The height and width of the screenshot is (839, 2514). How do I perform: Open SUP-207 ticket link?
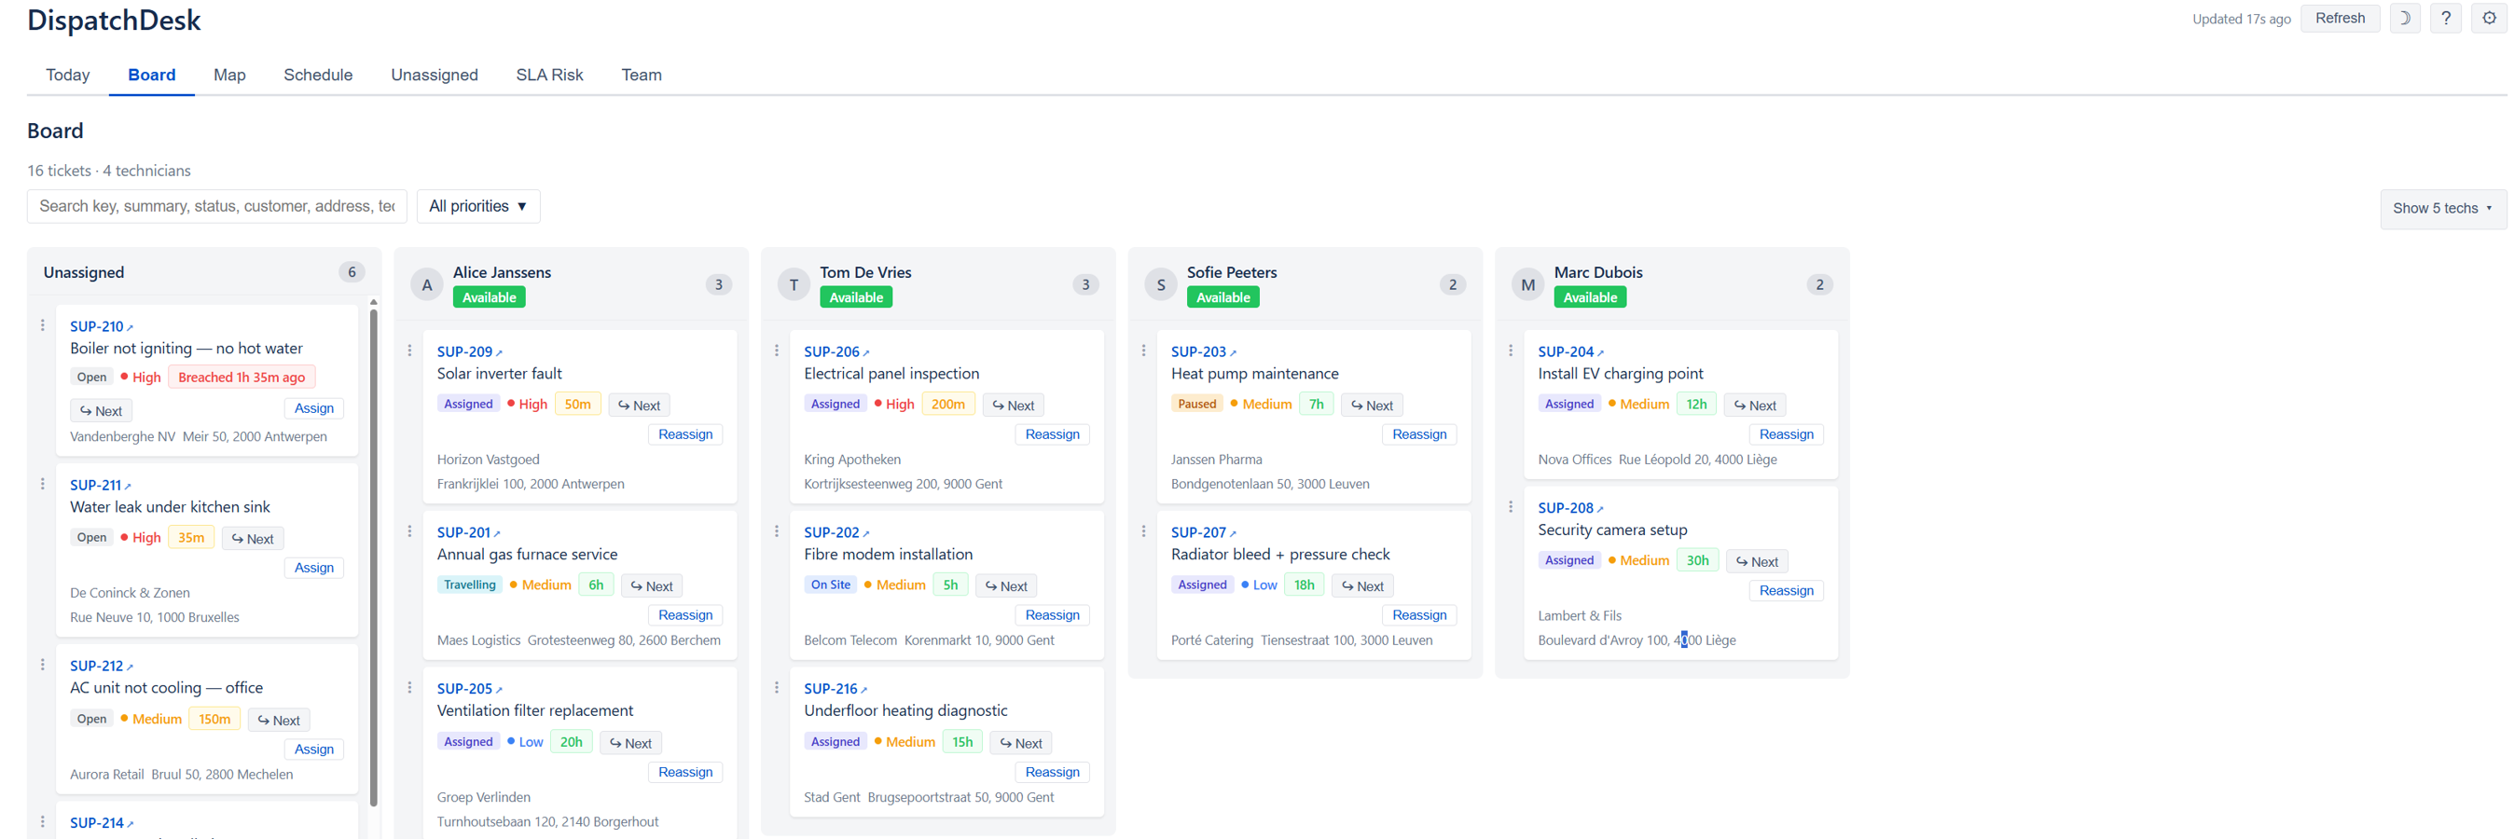tap(1203, 532)
